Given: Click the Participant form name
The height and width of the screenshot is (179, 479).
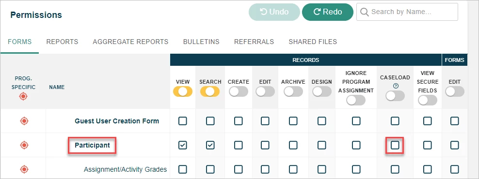Looking at the screenshot, I should [x=92, y=146].
